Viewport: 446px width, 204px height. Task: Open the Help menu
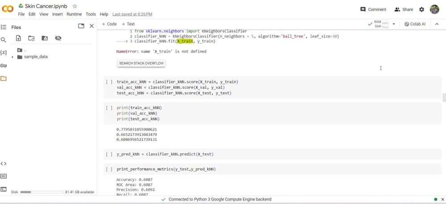point(104,14)
